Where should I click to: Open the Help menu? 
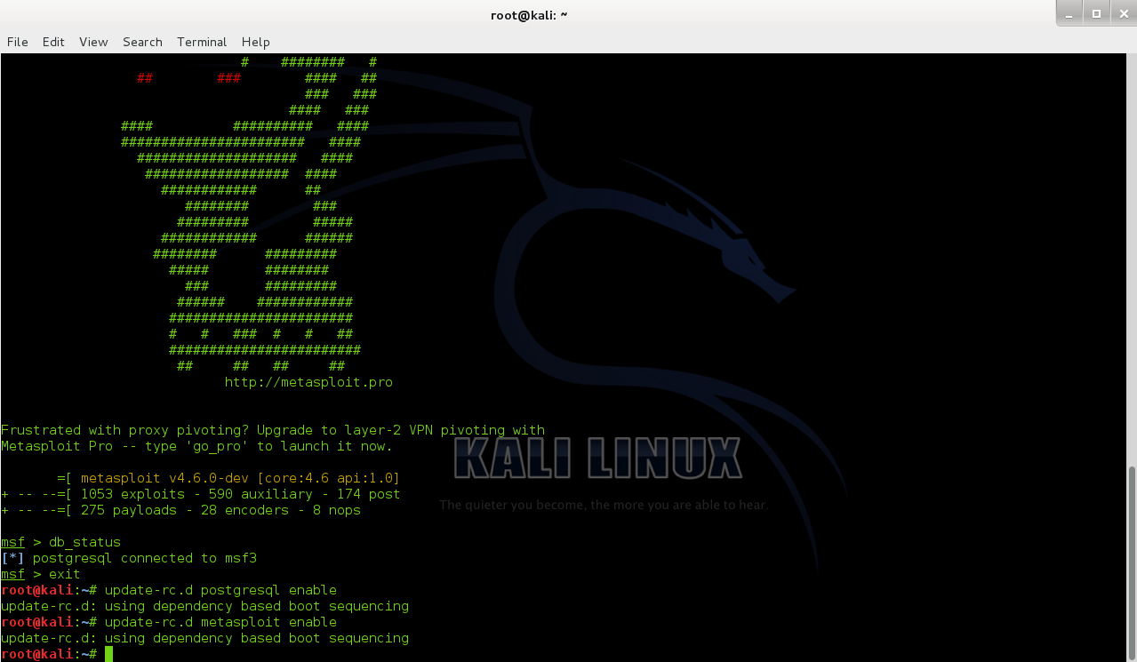pyautogui.click(x=255, y=42)
